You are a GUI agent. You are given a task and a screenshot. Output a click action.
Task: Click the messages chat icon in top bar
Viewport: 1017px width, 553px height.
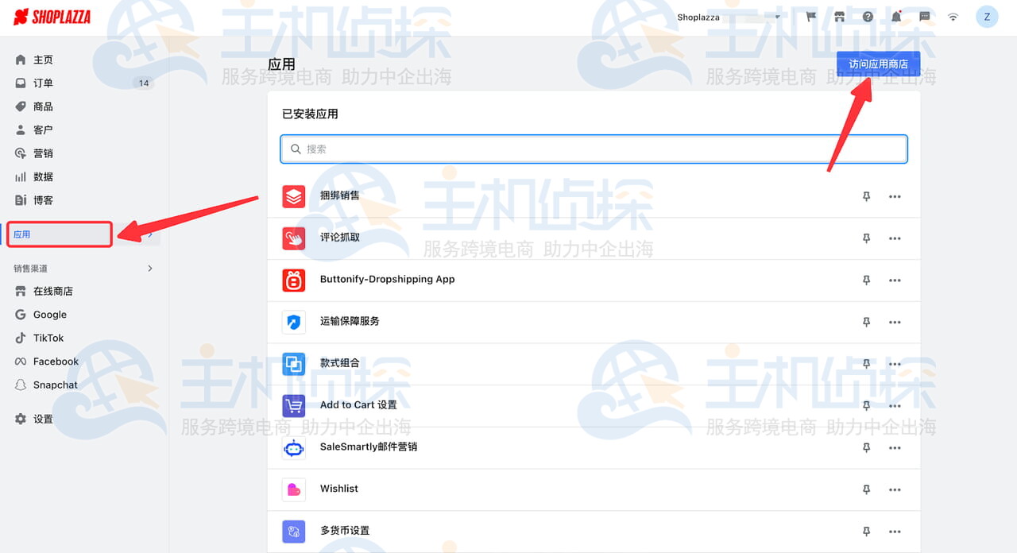(x=923, y=16)
